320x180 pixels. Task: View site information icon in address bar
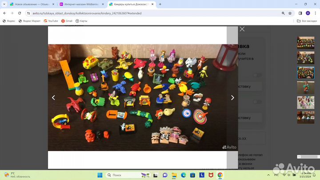click(28, 13)
